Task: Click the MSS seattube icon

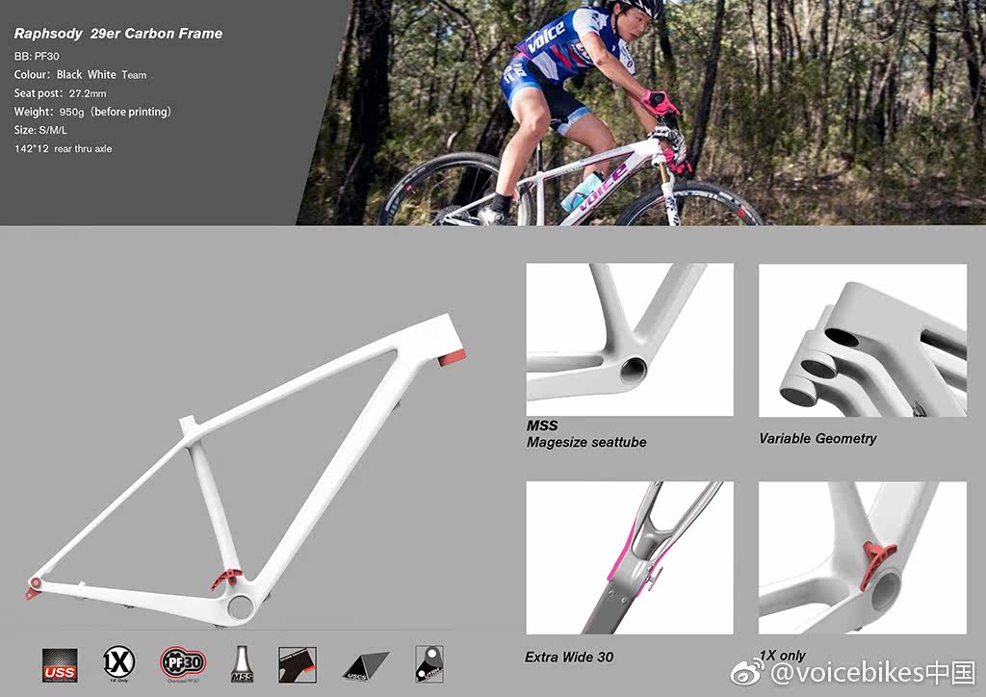Action: point(242,663)
